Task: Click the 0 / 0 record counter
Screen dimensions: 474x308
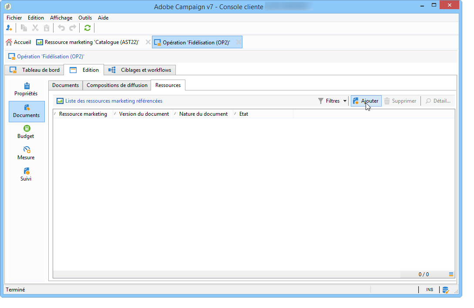Action: (x=424, y=275)
